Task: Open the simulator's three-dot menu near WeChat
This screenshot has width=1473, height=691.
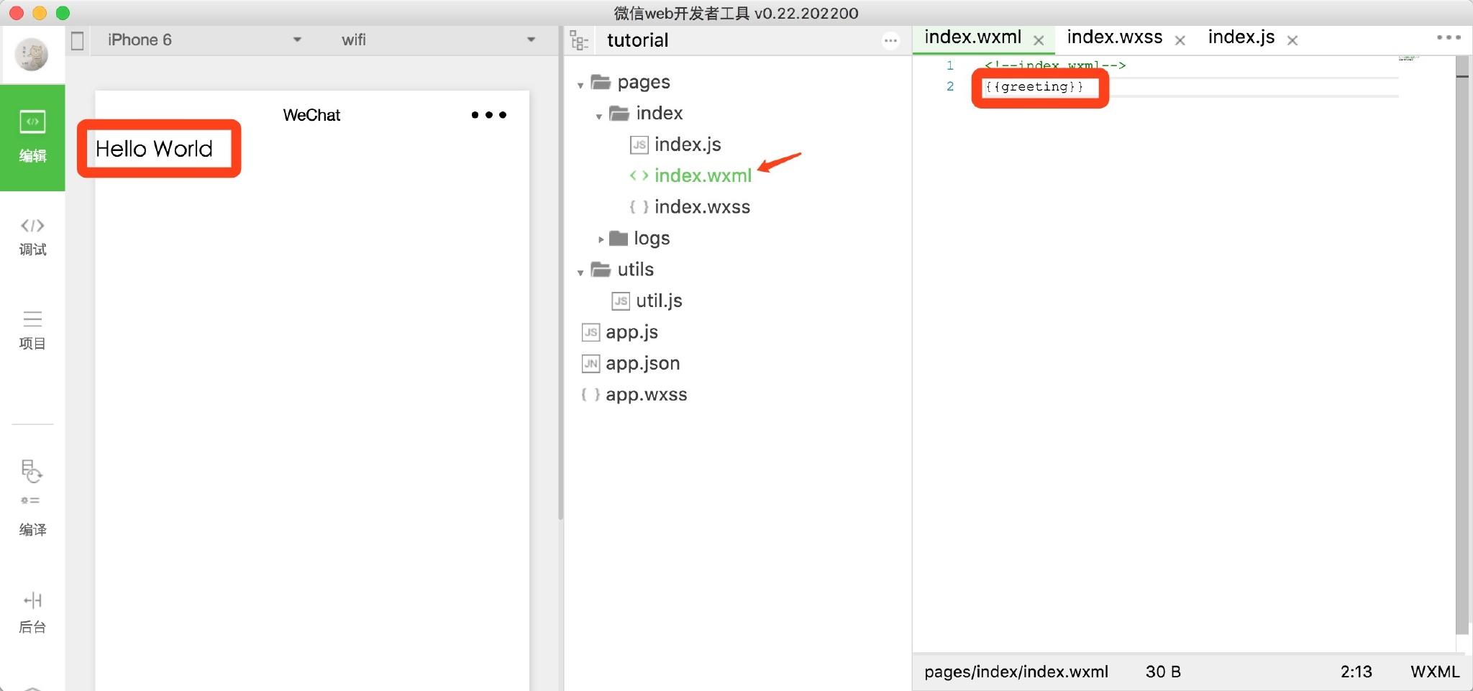Action: click(x=488, y=115)
